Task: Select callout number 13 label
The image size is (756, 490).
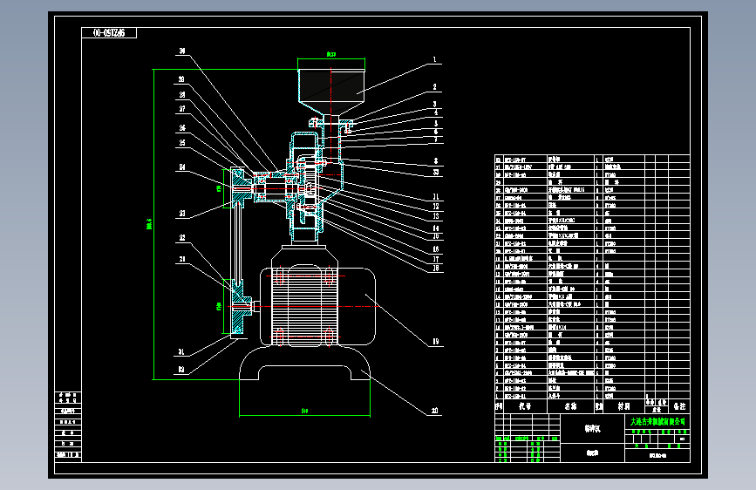Action: pos(436,216)
